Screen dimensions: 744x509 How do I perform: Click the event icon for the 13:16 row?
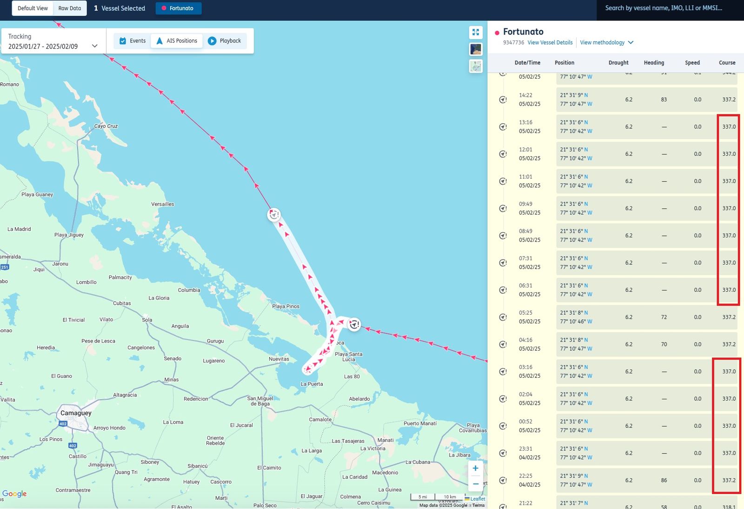(x=503, y=127)
